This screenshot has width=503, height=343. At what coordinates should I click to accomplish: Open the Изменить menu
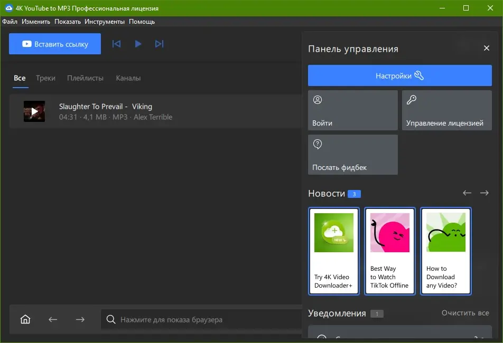point(36,22)
